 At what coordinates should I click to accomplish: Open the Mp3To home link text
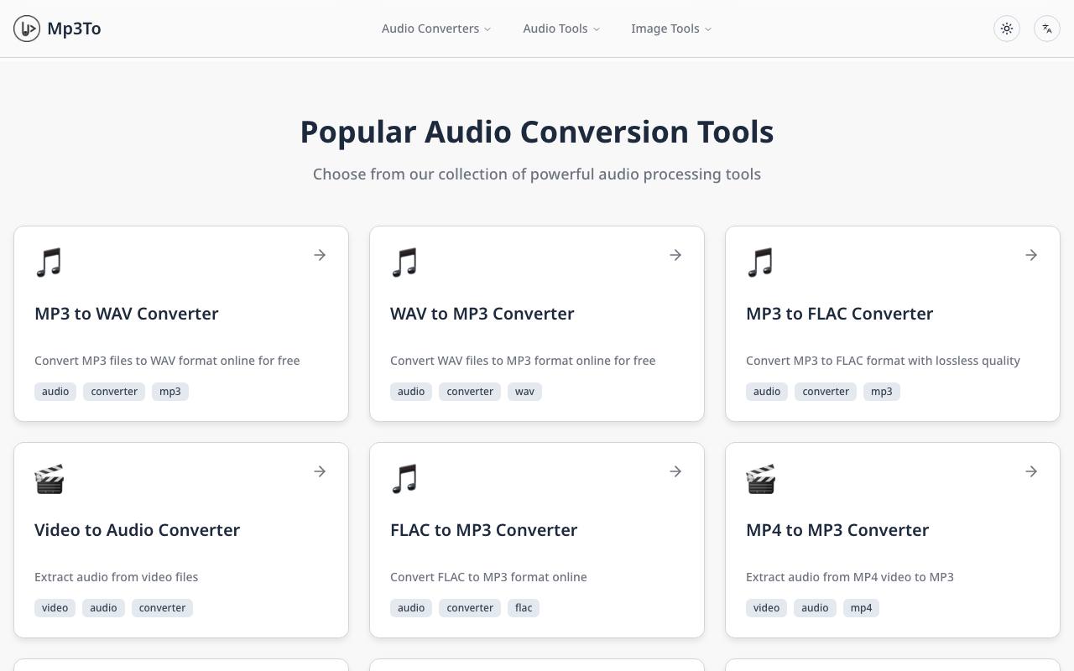74,29
